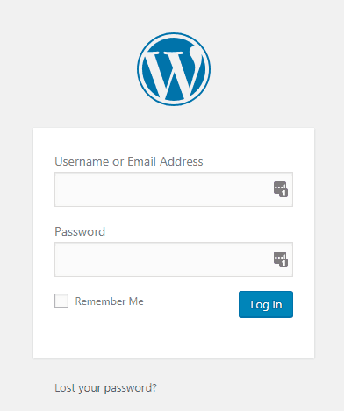This screenshot has height=411, width=344.
Task: Click the Remember Me label text
Action: (109, 301)
